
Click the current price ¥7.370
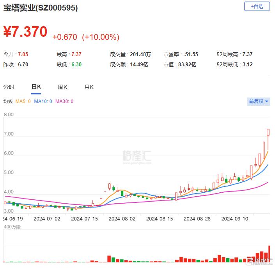coord(25,32)
